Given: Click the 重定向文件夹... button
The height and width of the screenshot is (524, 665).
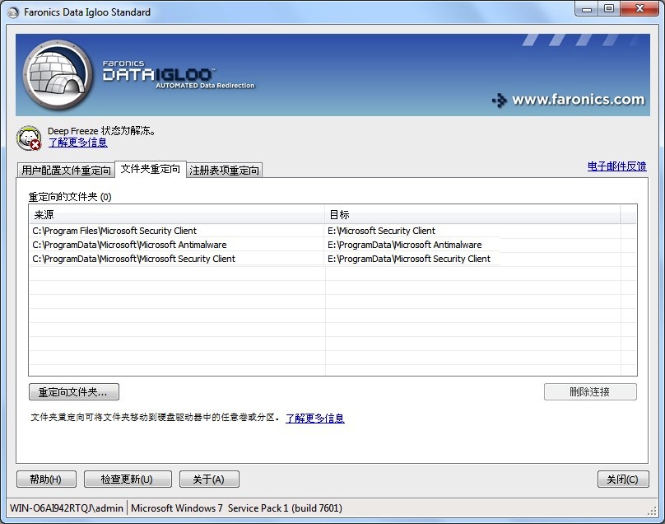Looking at the screenshot, I should [x=73, y=392].
